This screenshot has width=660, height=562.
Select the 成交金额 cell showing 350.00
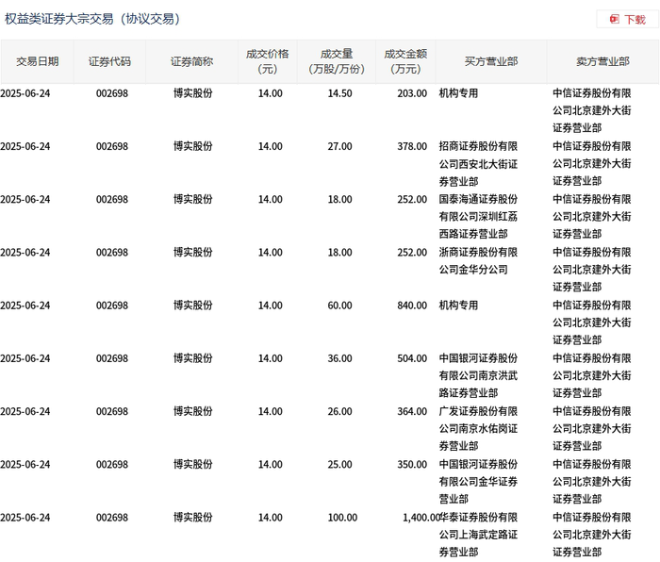[412, 464]
